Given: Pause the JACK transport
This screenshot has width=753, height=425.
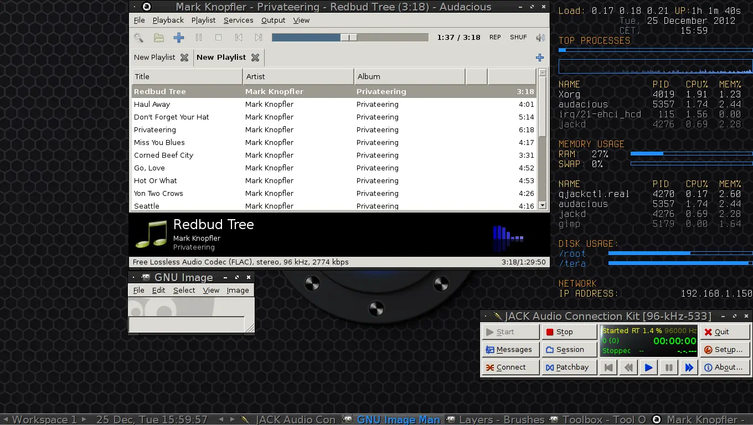Looking at the screenshot, I should point(669,367).
